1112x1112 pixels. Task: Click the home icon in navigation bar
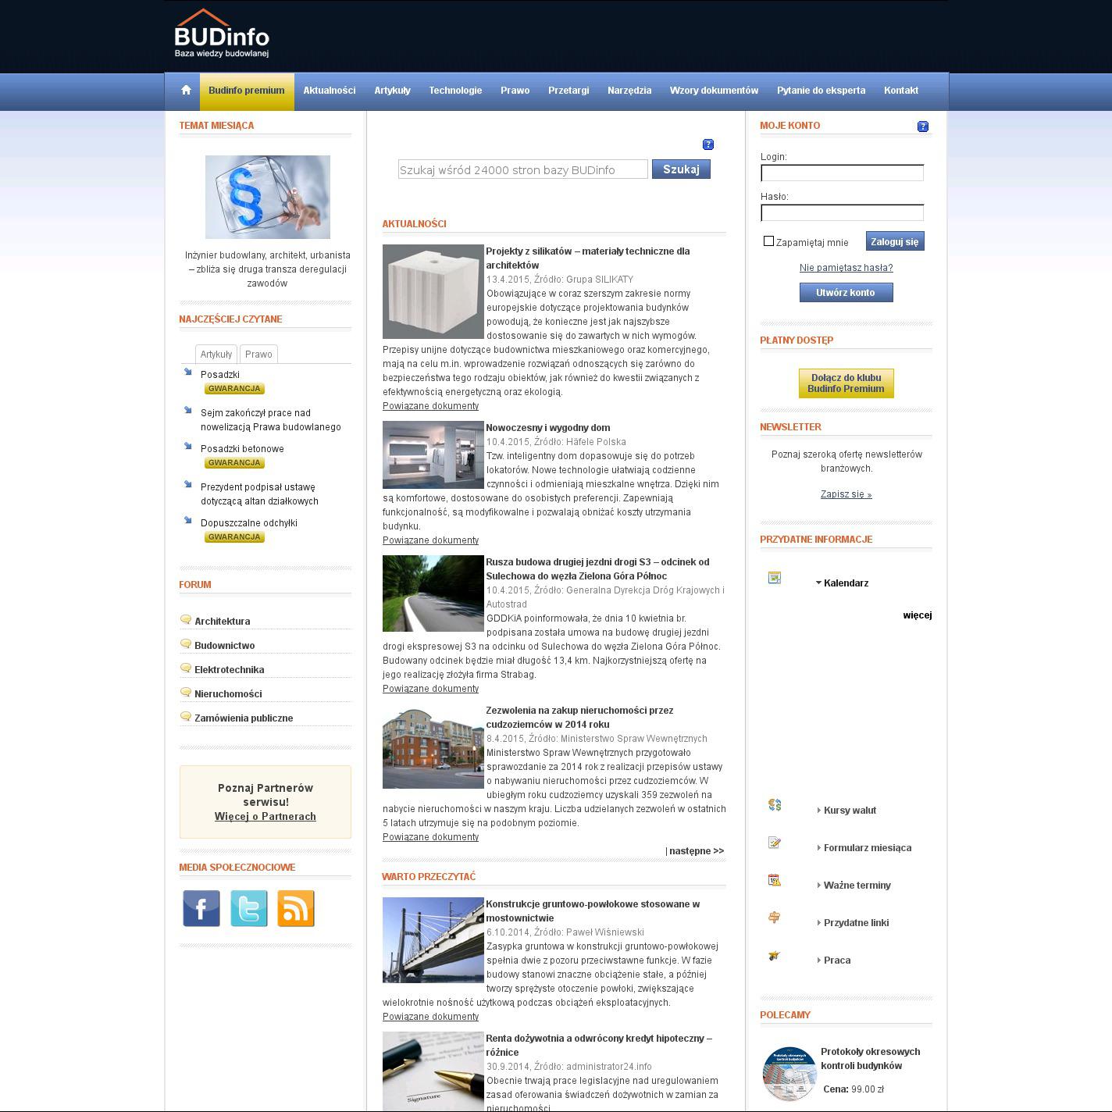[186, 90]
